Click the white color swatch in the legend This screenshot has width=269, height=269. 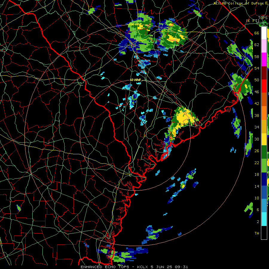(264, 33)
